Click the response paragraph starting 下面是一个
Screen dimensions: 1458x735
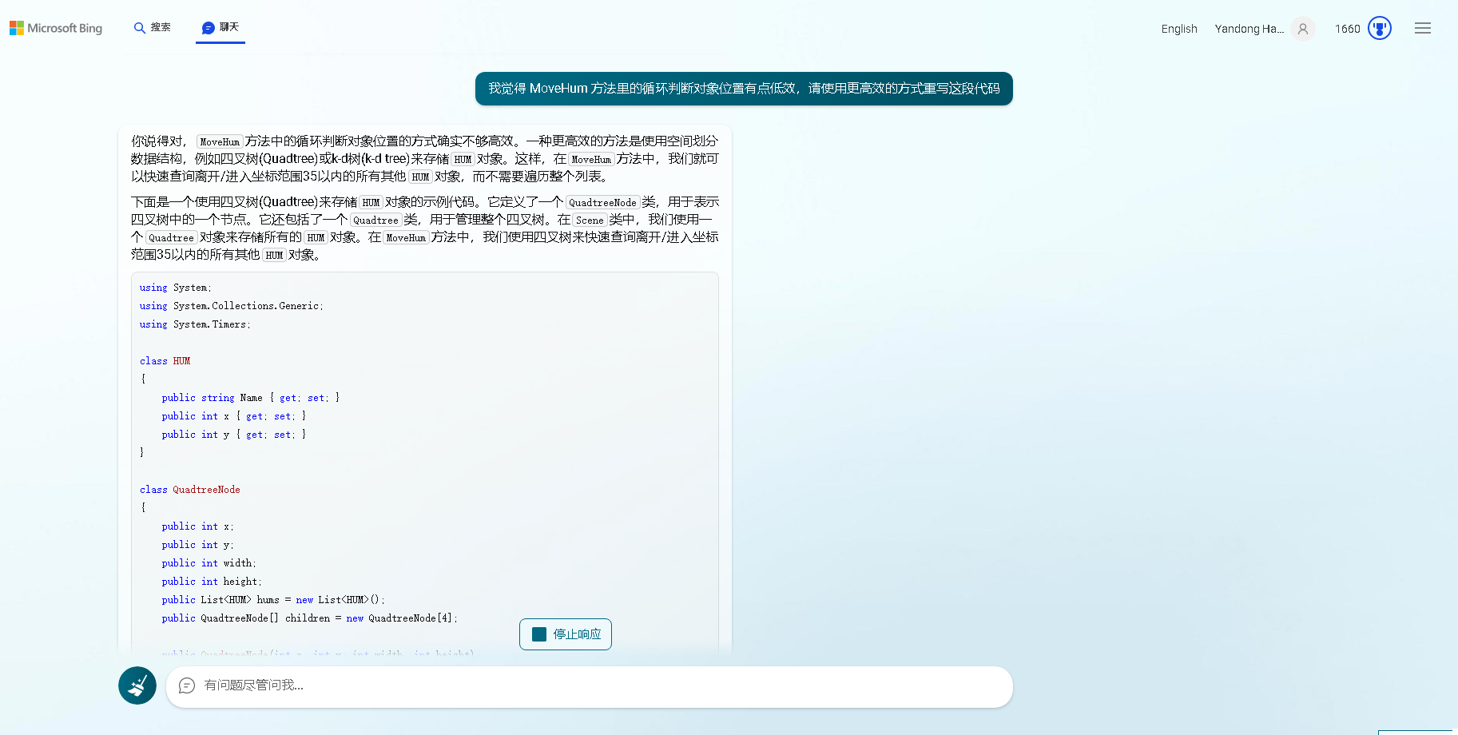pos(425,228)
